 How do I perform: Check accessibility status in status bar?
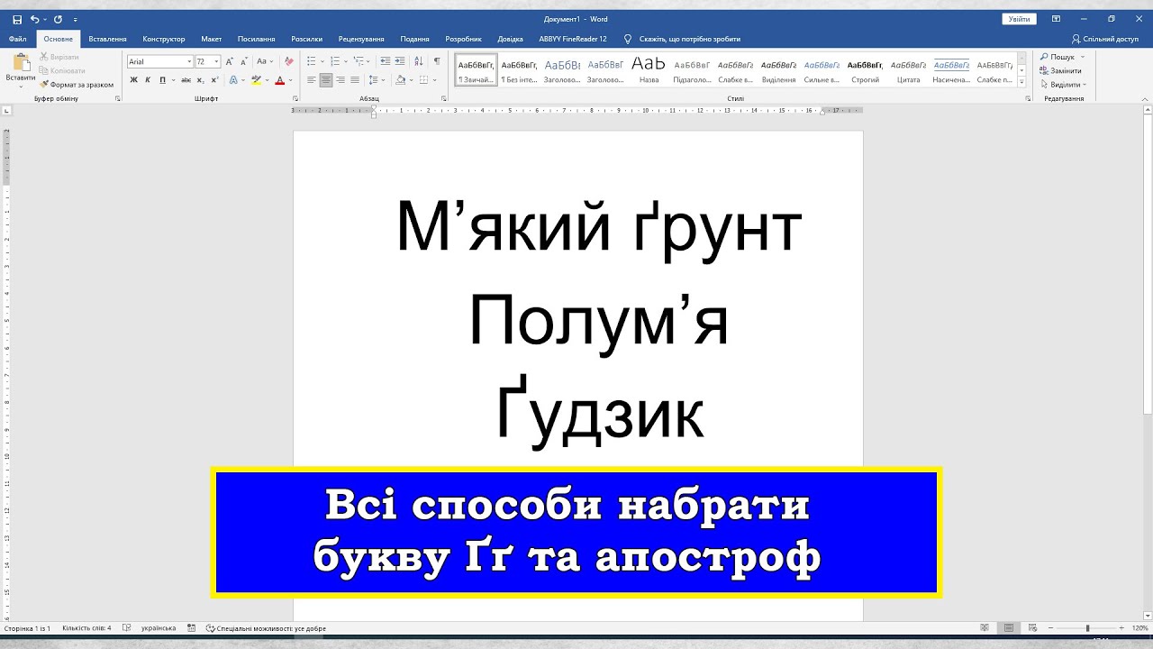coord(266,628)
